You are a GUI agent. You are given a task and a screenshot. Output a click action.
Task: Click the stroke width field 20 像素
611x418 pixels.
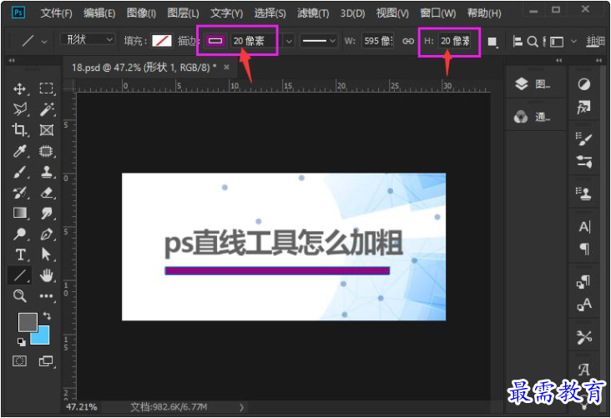[x=255, y=41]
